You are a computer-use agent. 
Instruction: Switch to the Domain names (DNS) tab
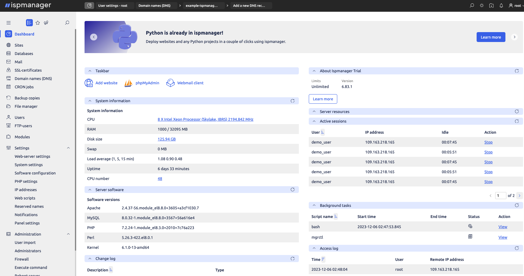[x=155, y=6]
